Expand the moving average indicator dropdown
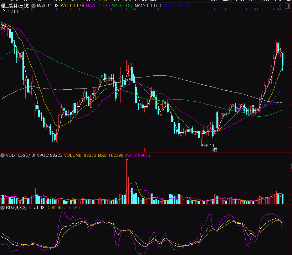The height and width of the screenshot is (255, 292). tap(34, 6)
